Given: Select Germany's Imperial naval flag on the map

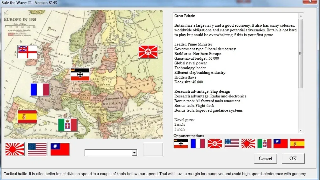Looking at the screenshot, I should tap(80, 74).
